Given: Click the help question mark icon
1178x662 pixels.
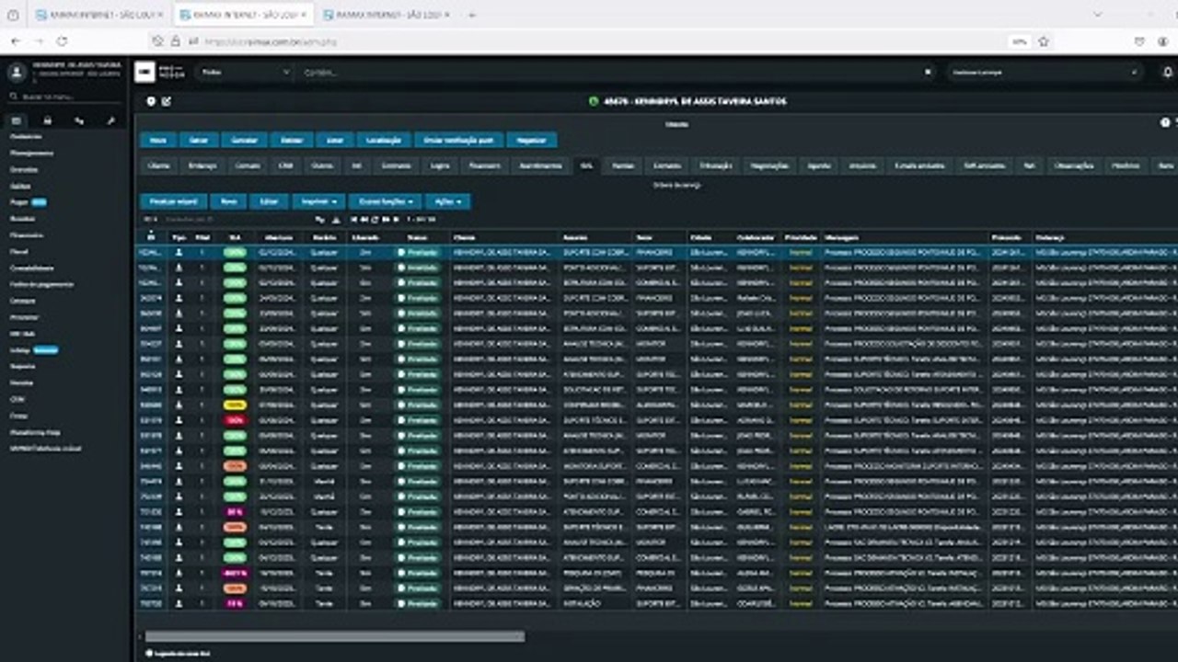Looking at the screenshot, I should tap(1165, 122).
